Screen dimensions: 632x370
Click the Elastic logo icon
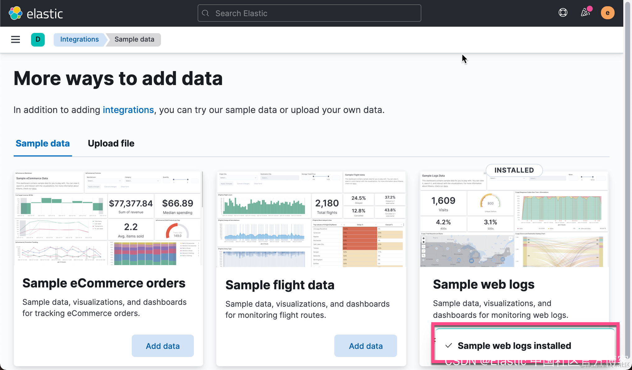coord(15,13)
